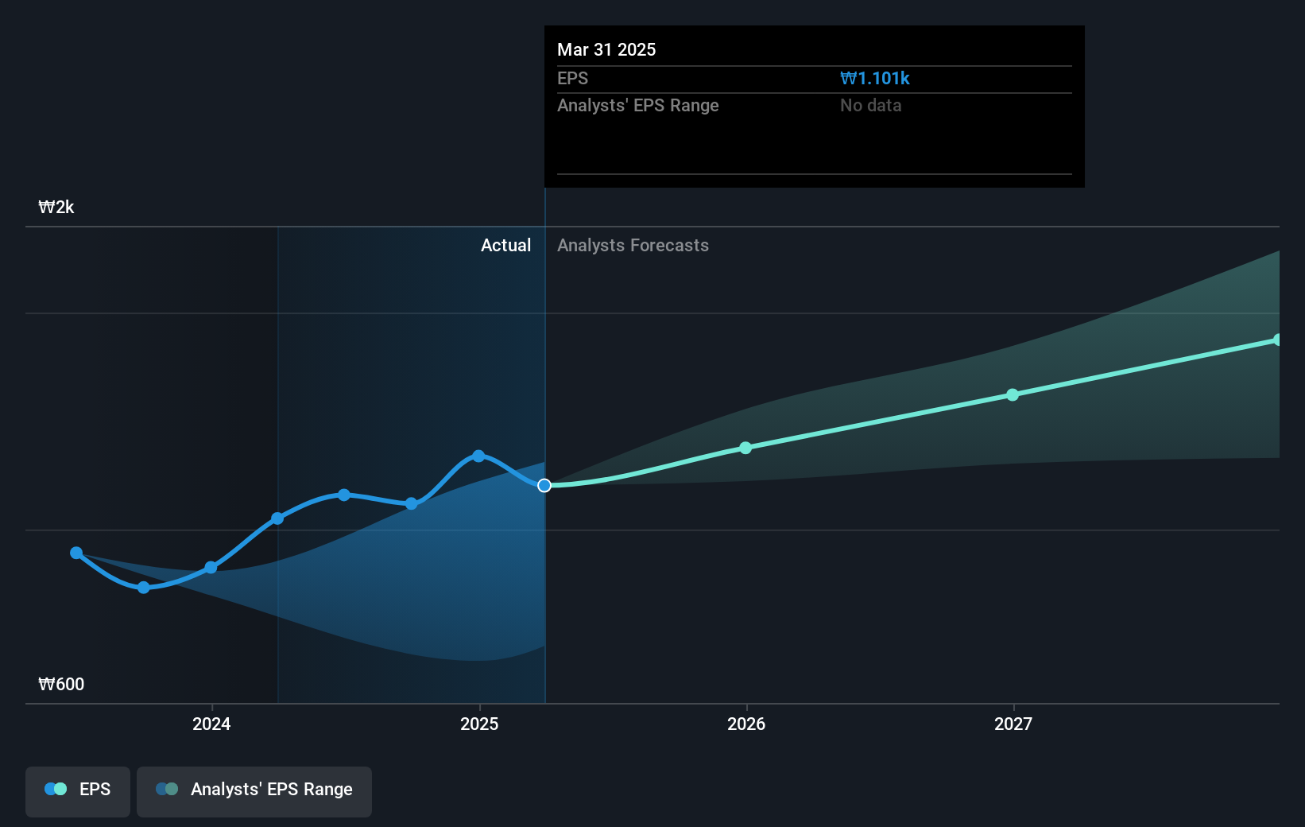Expand the Analysts' EPS Range row in tooltip
Viewport: 1305px width, 827px height.
pyautogui.click(x=638, y=105)
